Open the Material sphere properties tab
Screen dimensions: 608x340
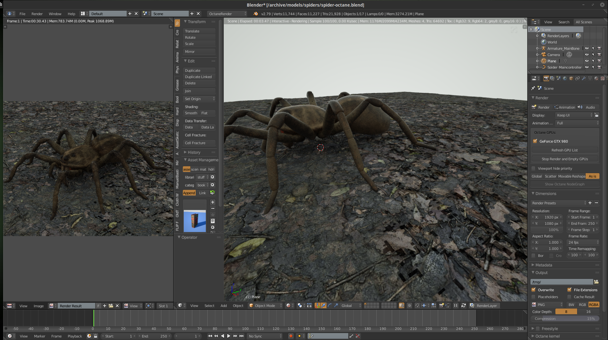596,78
